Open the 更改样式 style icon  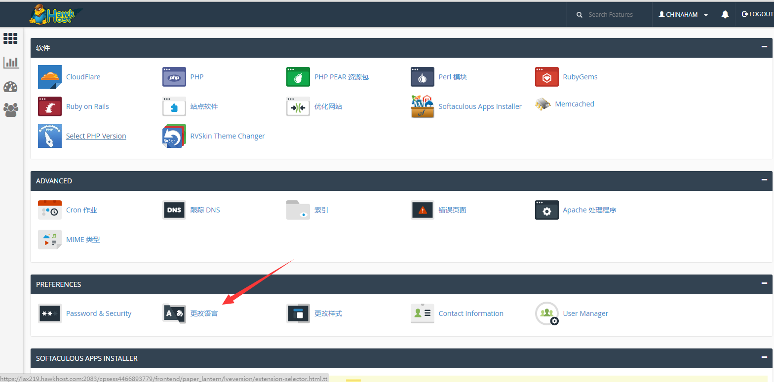click(298, 313)
